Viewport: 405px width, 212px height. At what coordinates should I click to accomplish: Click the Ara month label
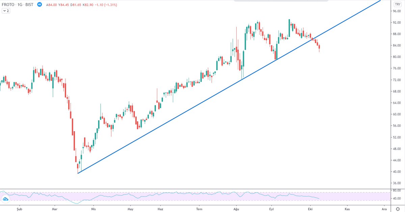click(x=384, y=209)
